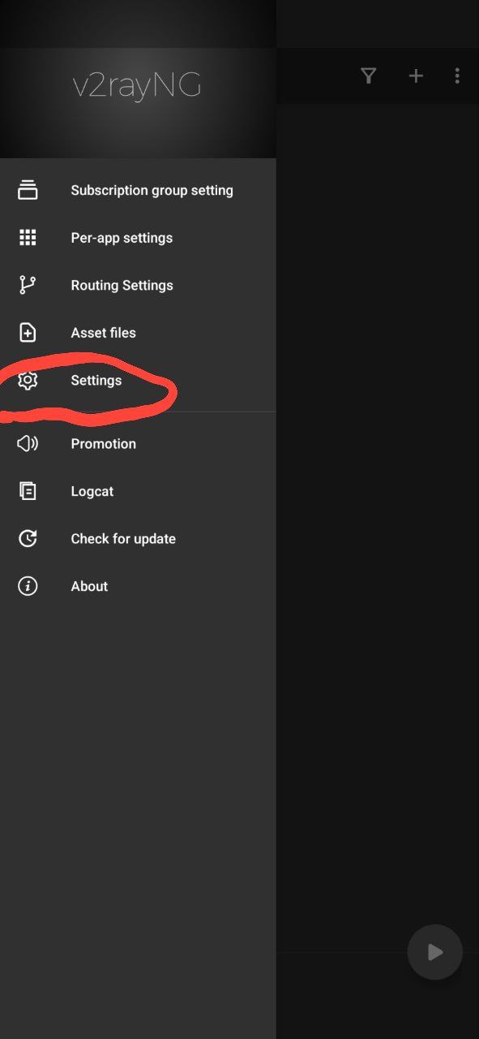Click the Check for update refresh icon
Viewport: 479px width, 1039px height.
(x=28, y=538)
